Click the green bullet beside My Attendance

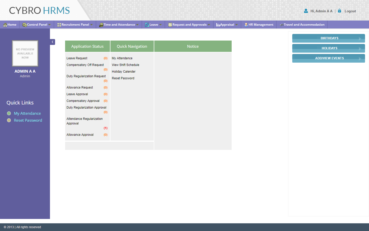(x=9, y=113)
